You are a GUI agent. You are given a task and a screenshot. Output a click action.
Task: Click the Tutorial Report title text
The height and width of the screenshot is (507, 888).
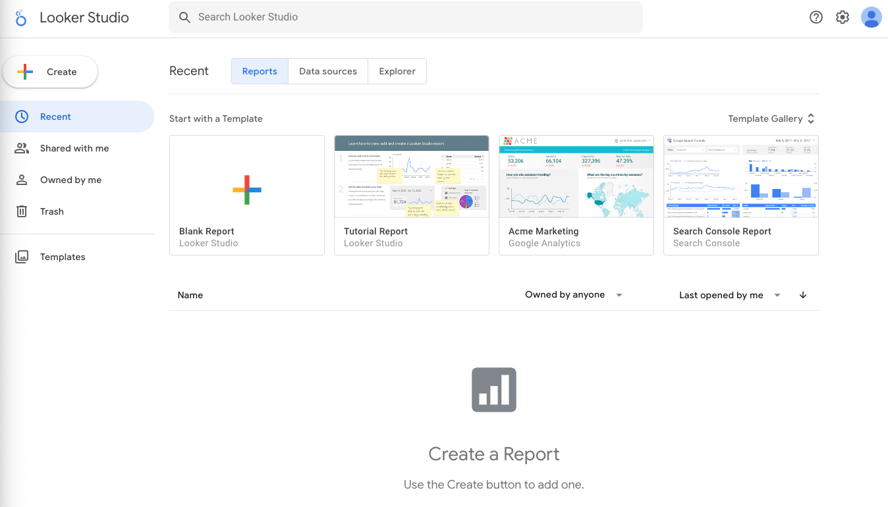(375, 231)
